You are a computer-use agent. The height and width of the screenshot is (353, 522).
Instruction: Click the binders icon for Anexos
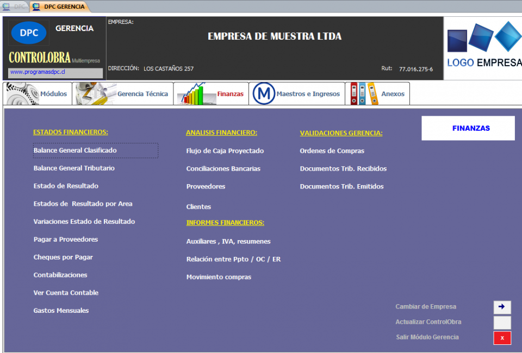click(363, 94)
